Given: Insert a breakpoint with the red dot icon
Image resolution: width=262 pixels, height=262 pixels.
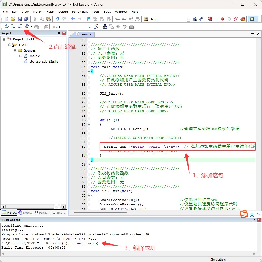Looking at the screenshot, I should 223,19.
